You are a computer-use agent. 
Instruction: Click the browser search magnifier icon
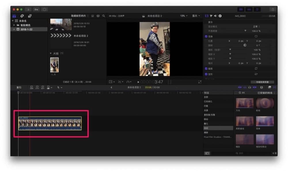(104, 16)
